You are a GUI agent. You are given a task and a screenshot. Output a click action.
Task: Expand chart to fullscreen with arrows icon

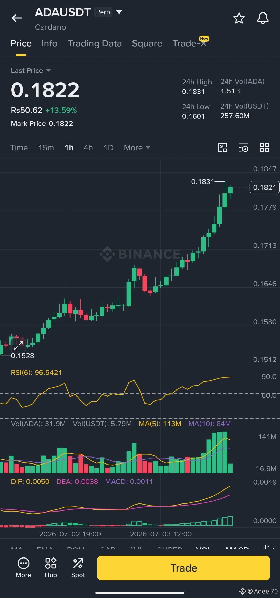[18, 345]
